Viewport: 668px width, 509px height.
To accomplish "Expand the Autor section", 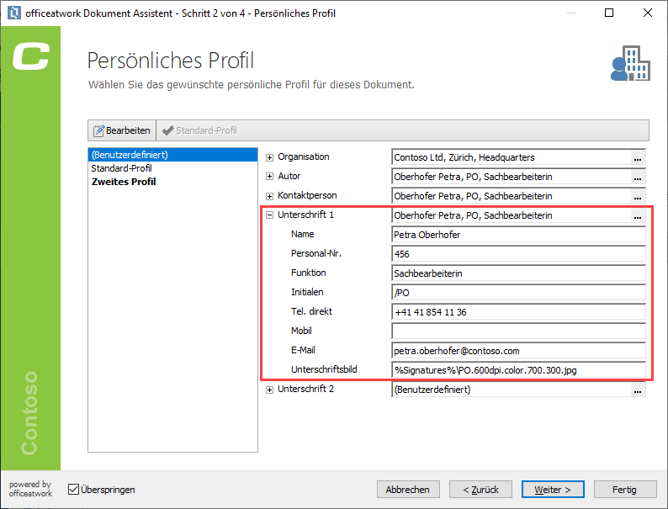I will click(x=269, y=177).
